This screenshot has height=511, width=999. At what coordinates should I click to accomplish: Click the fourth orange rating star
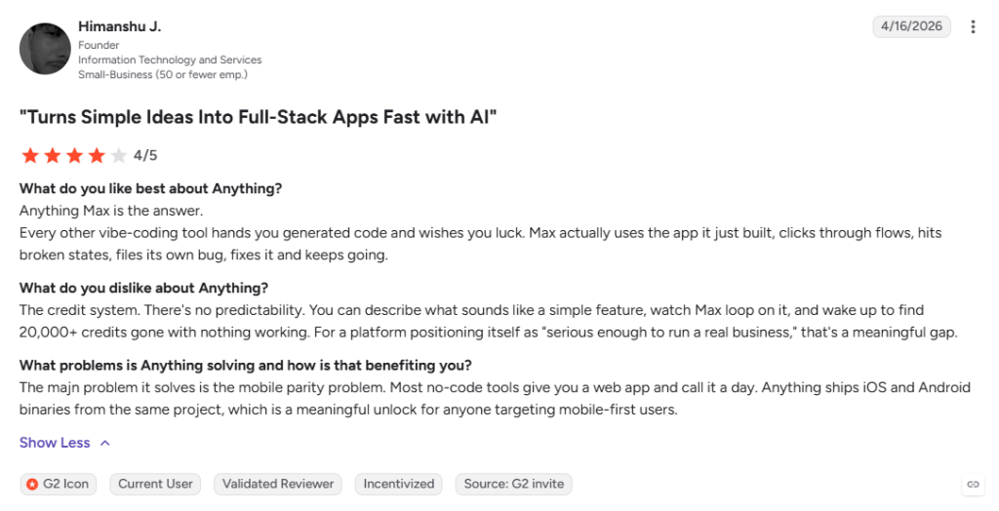tap(97, 155)
